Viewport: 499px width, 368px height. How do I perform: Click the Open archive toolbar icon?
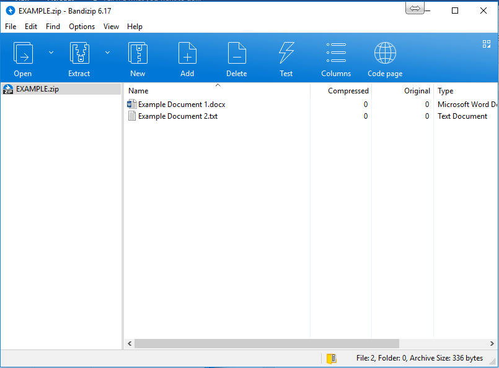(x=23, y=53)
